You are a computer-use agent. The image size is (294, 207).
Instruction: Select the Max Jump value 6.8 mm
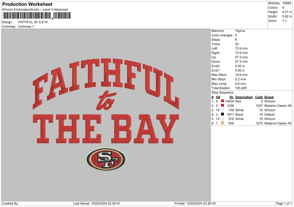point(241,83)
